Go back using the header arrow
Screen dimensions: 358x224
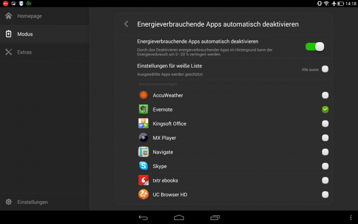pyautogui.click(x=126, y=24)
